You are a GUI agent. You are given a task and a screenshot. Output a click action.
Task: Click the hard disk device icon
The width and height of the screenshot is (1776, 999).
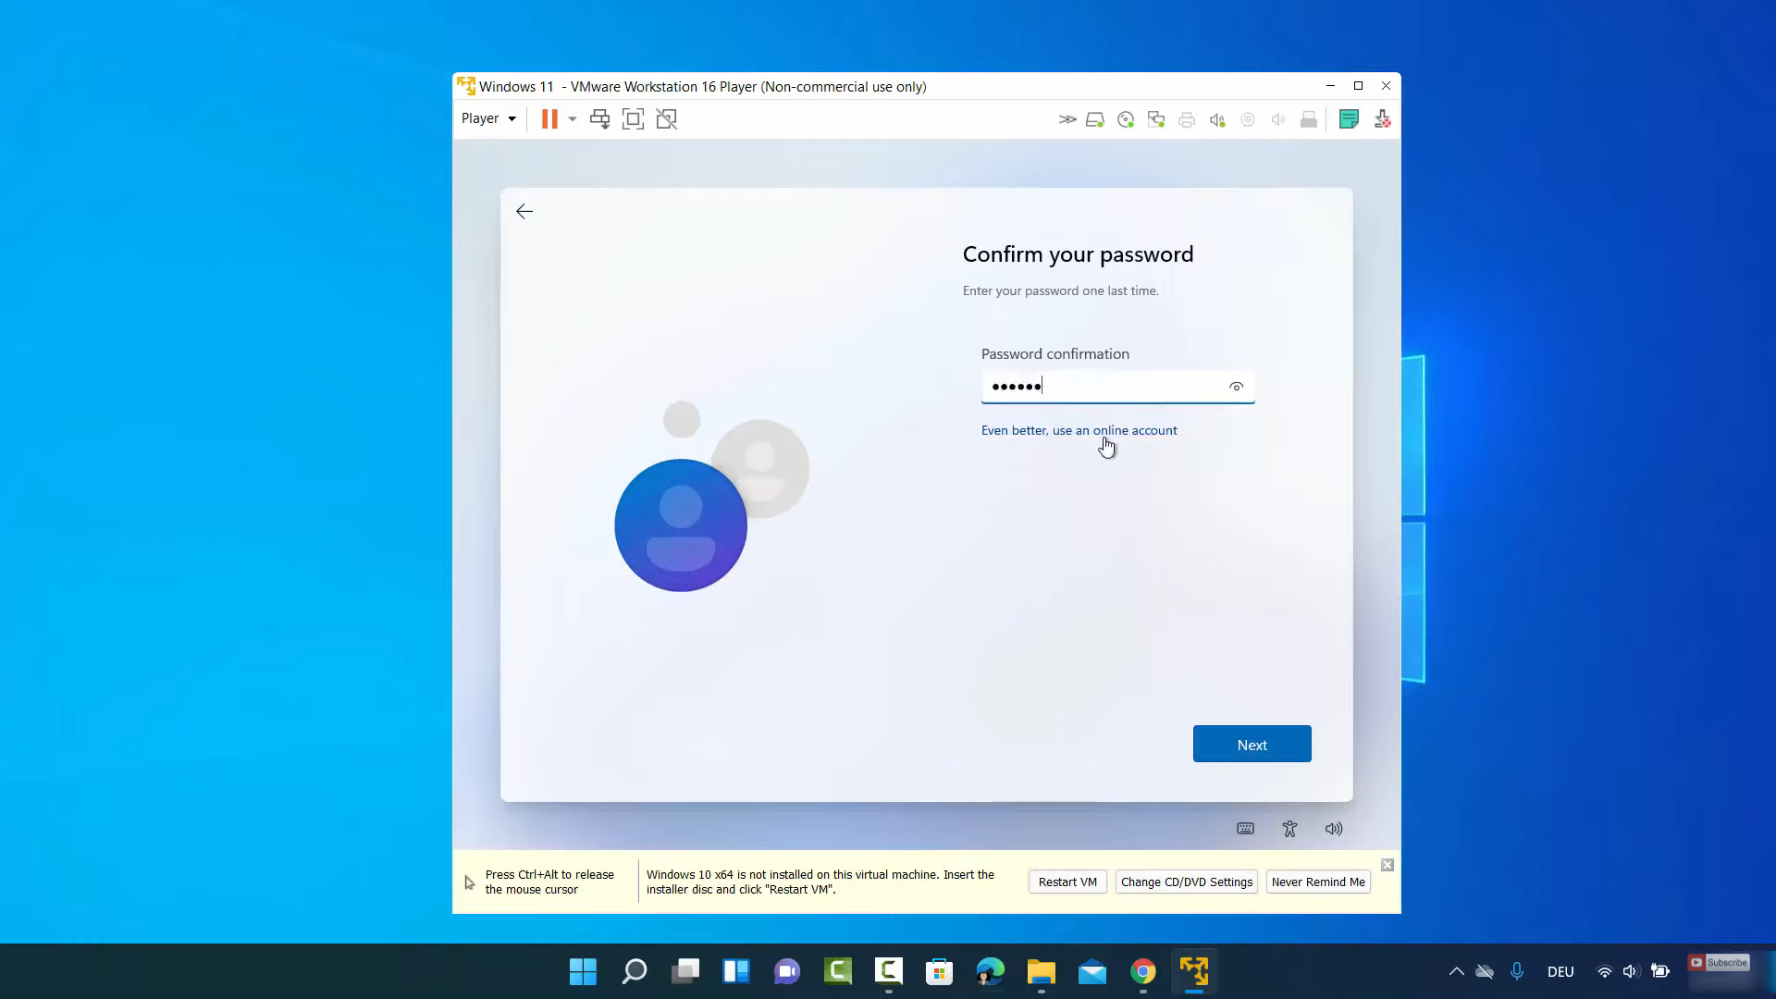[1094, 119]
